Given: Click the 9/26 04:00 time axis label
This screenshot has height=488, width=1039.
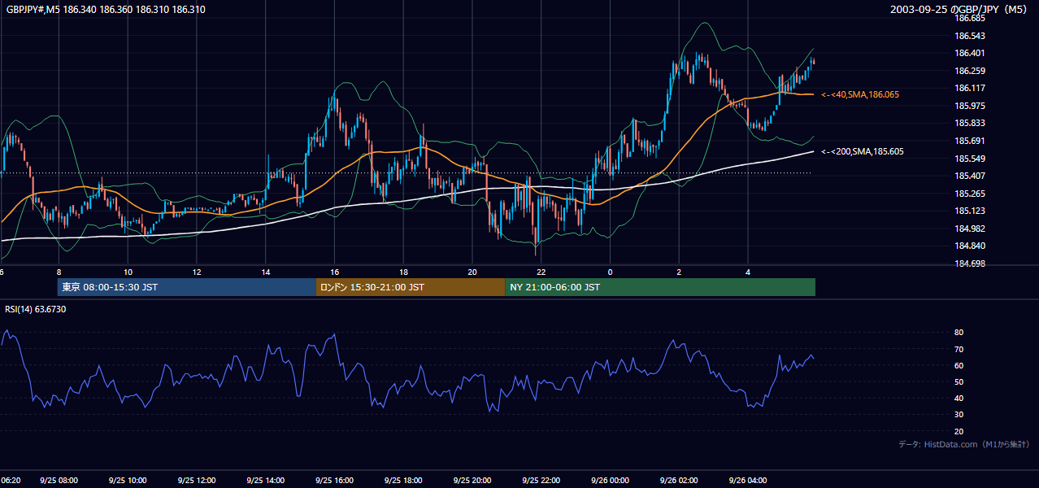Looking at the screenshot, I should pos(748,481).
